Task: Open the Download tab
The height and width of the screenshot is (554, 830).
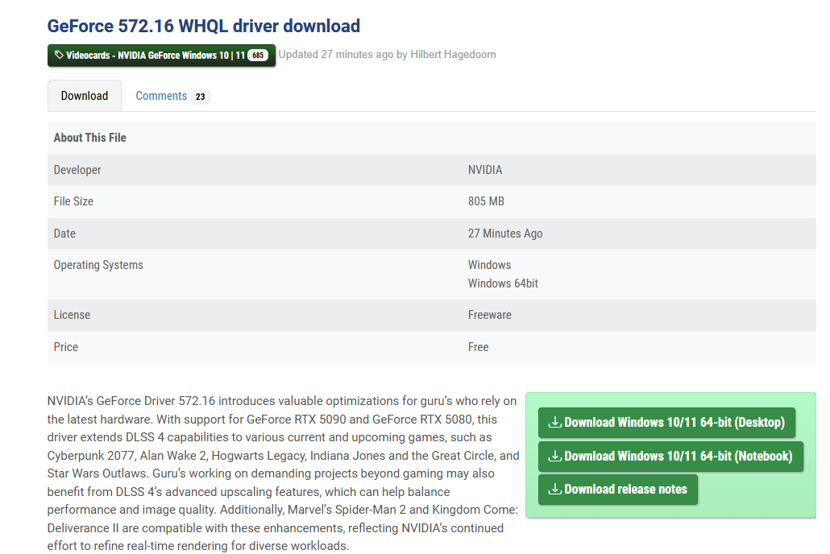Action: click(85, 96)
